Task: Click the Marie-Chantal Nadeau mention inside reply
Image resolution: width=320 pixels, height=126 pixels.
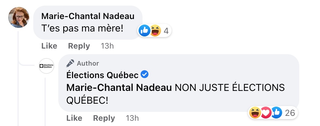Action: [119, 88]
